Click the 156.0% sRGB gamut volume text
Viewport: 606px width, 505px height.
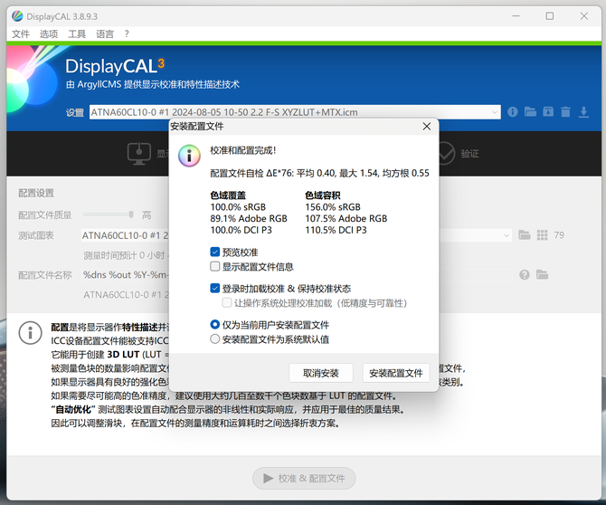coord(333,207)
